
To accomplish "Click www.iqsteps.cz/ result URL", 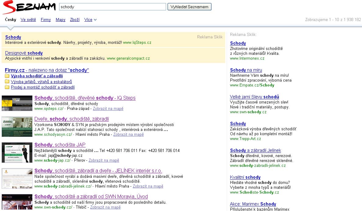I will tap(49, 109).
